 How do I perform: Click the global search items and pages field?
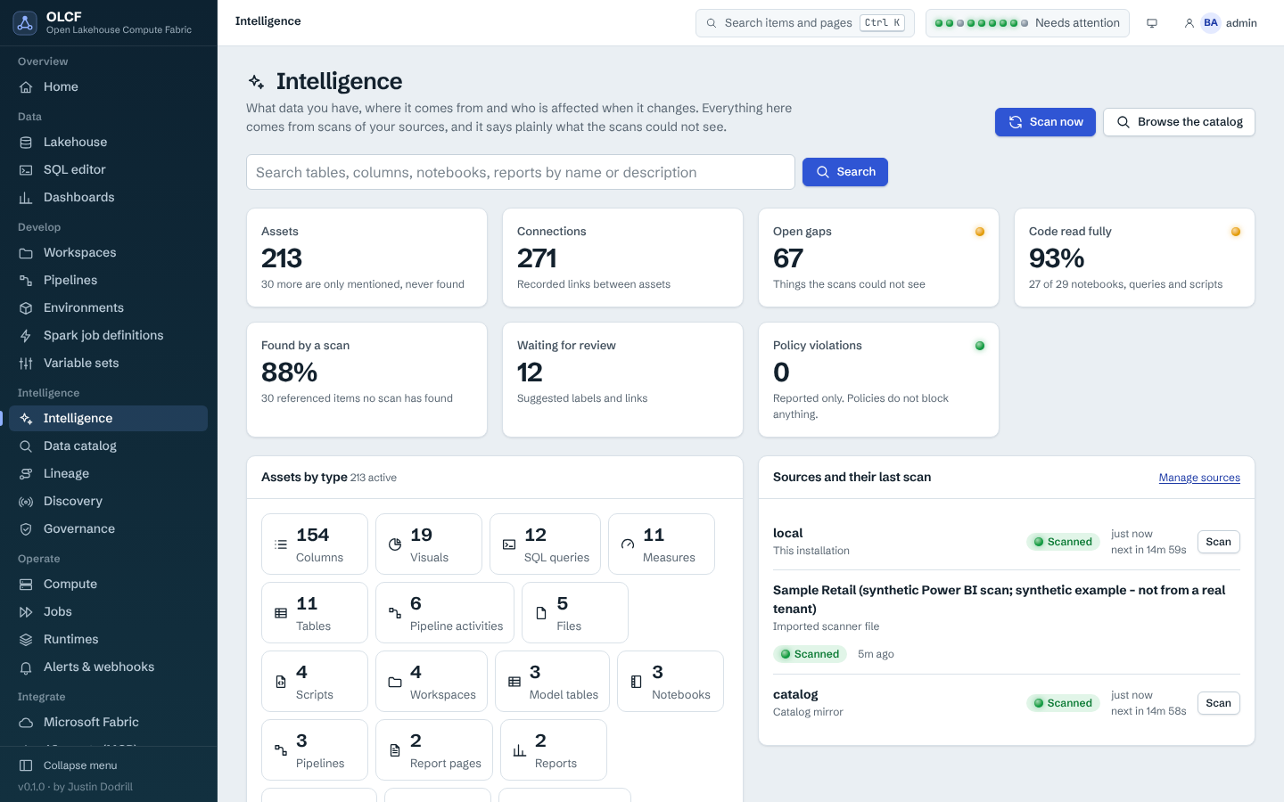coord(804,23)
